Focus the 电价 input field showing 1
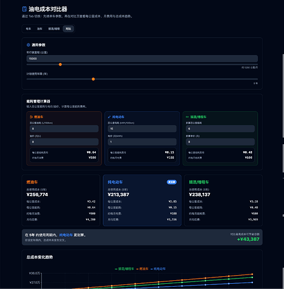Screen dimensions: 284x289 pos(142,142)
